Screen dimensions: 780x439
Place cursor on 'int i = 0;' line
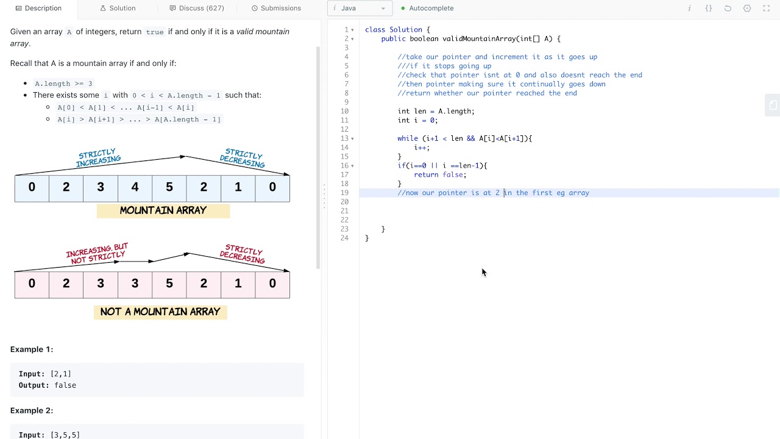pyautogui.click(x=417, y=121)
